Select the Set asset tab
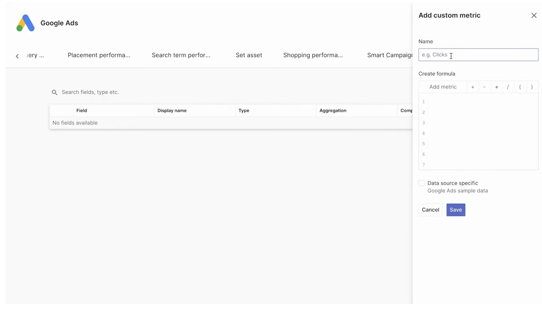The image size is (542, 310). coord(249,55)
